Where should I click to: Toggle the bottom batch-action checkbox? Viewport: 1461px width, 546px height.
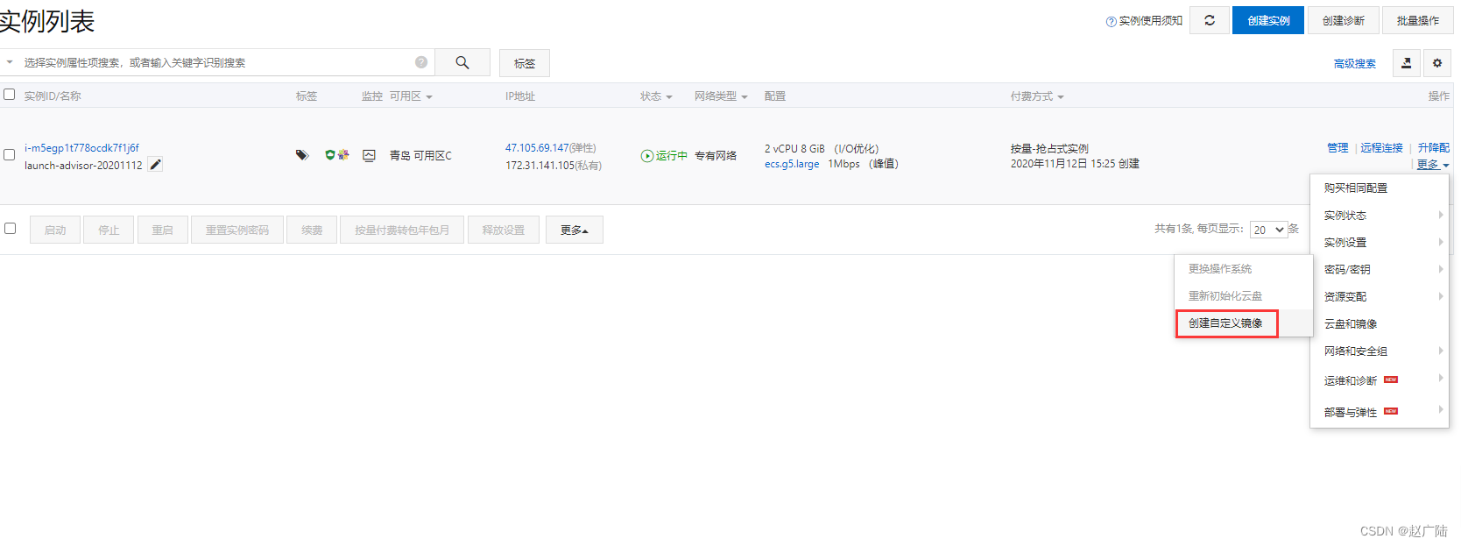click(11, 229)
